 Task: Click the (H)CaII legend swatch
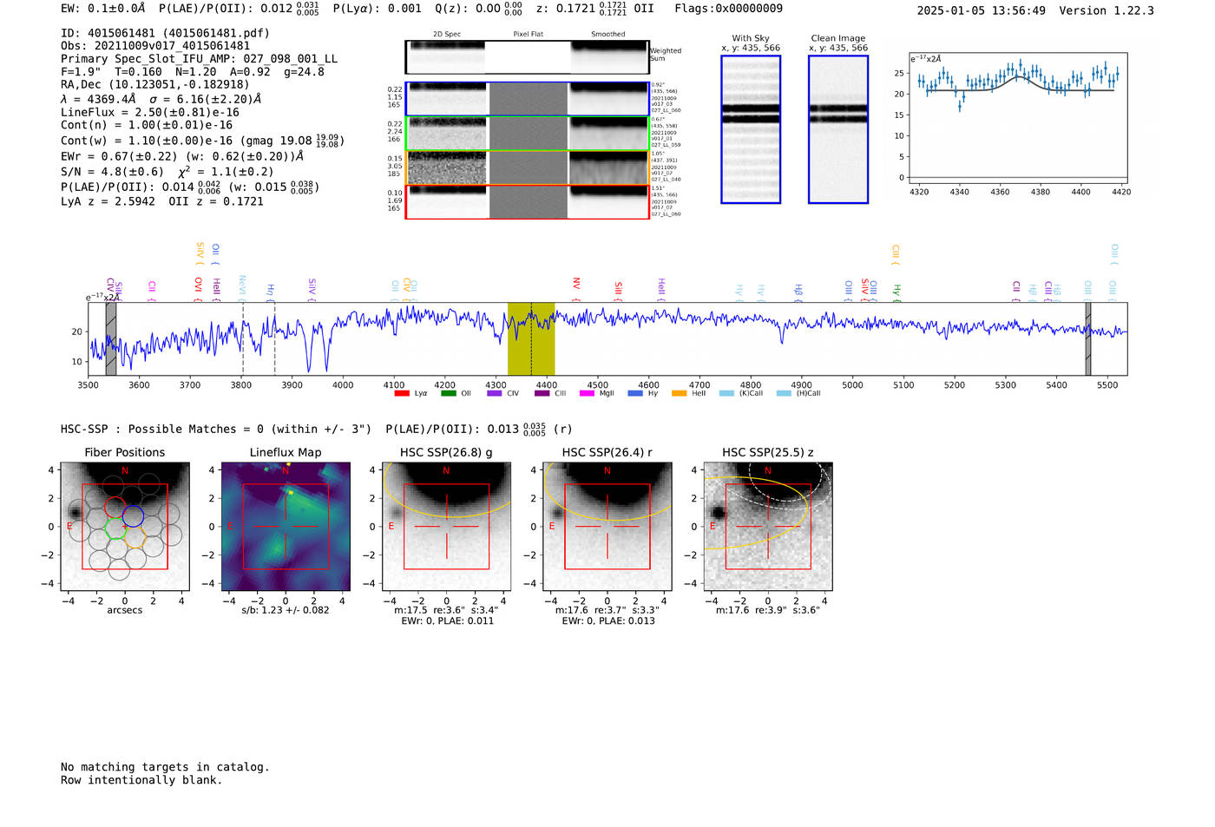pyautogui.click(x=784, y=393)
